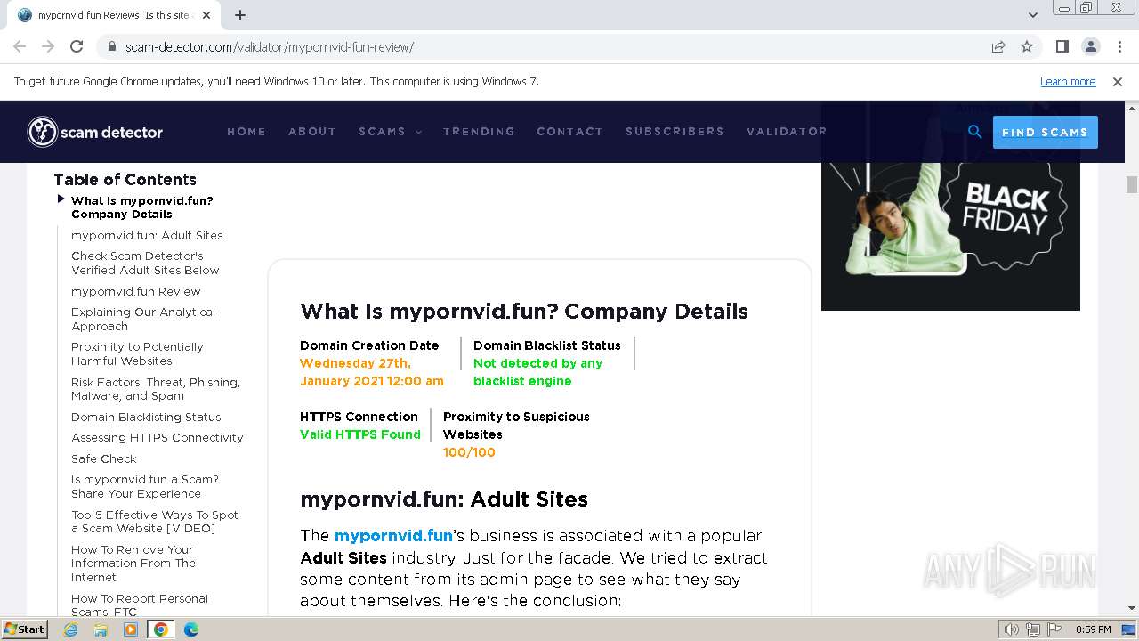1139x641 pixels.
Task: Open a new tab with plus icon
Action: click(240, 15)
